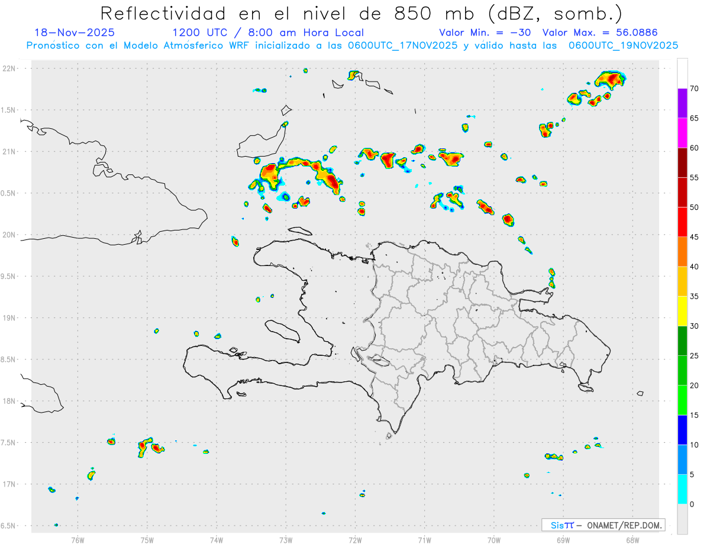710x548 pixels.
Task: Click the '20N' latitude label
Action: [9, 235]
